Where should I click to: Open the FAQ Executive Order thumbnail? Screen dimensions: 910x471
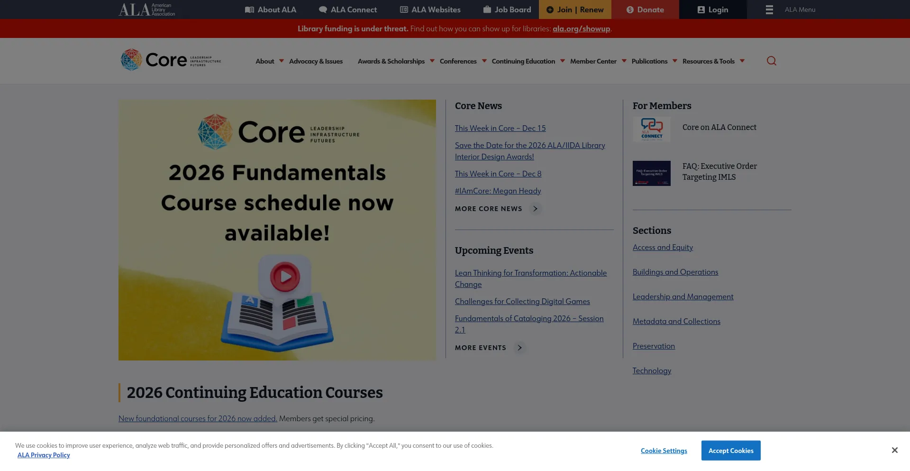651,173
